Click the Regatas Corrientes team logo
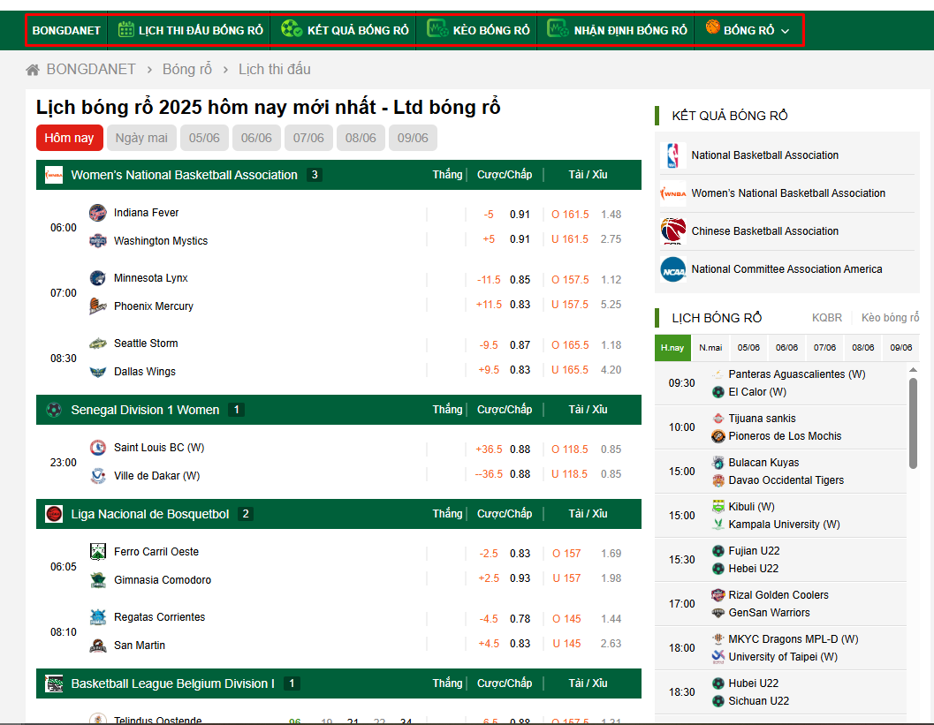The height and width of the screenshot is (725, 934). point(98,617)
